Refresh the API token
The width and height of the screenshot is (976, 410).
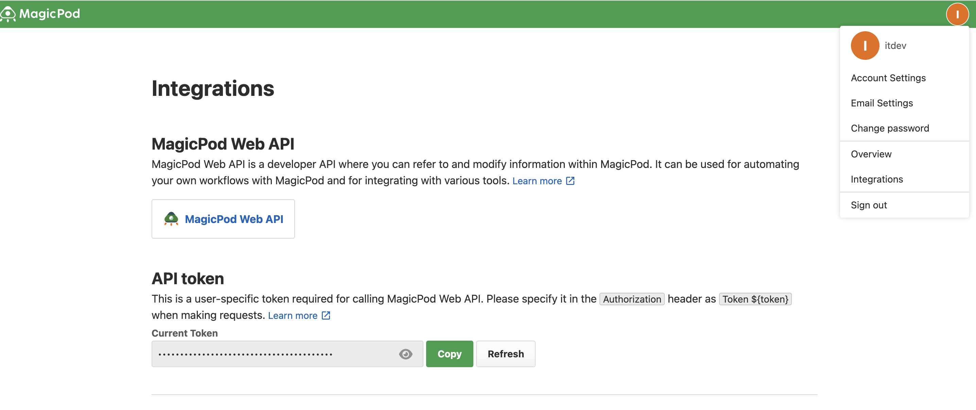[x=505, y=354]
